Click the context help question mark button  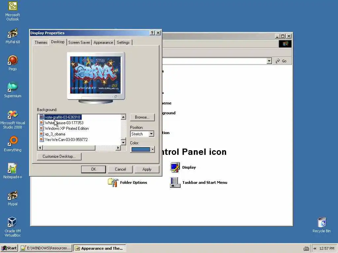152,33
